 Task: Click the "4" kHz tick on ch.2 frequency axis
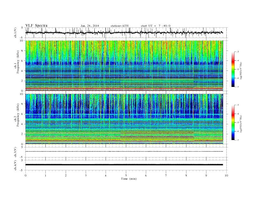pos(23,124)
